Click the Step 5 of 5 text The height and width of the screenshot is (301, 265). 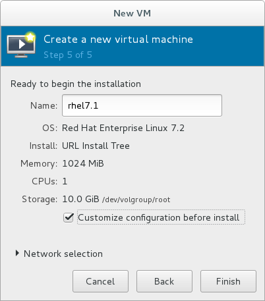pos(68,55)
